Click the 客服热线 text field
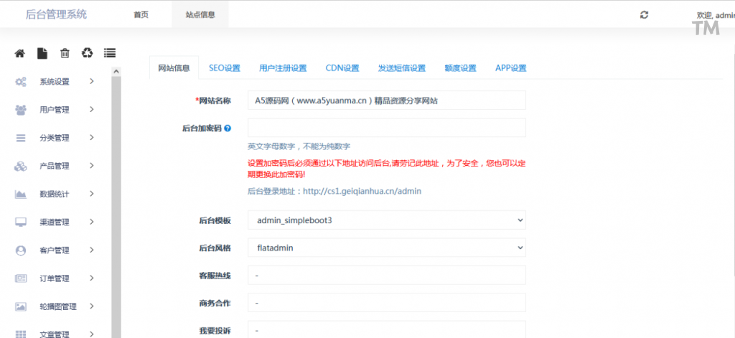The image size is (735, 338). tap(386, 276)
